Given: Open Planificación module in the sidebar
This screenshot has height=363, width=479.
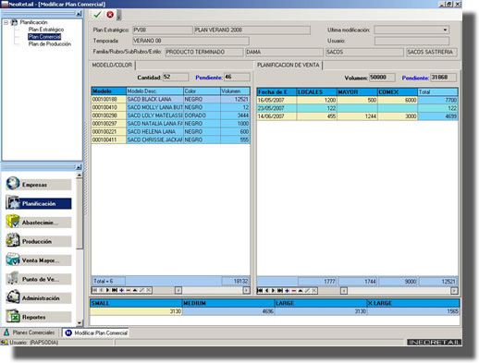Looking at the screenshot, I should point(39,203).
